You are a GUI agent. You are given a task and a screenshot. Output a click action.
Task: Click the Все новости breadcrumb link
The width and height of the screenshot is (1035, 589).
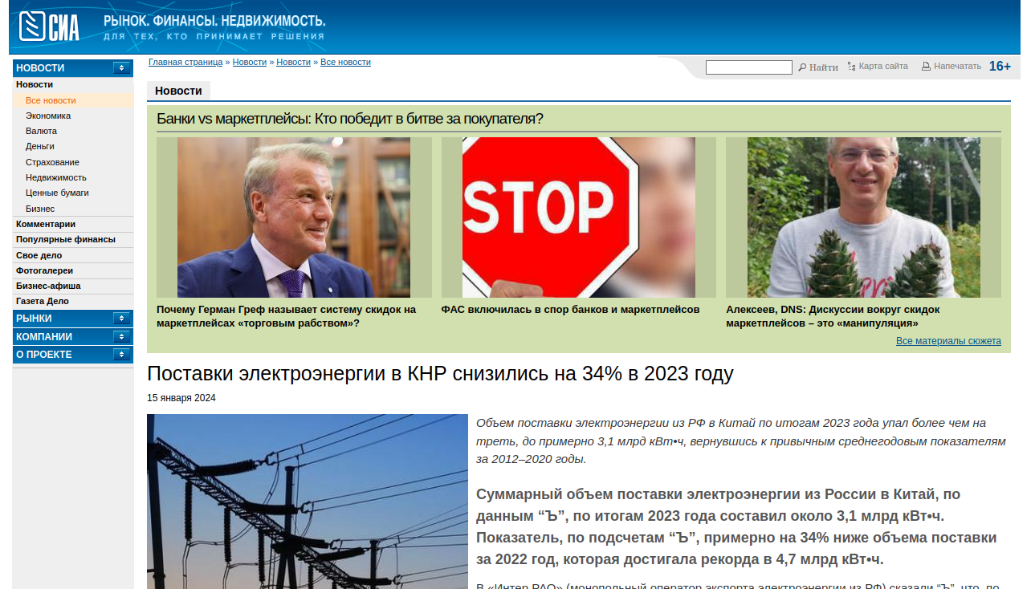tap(345, 62)
